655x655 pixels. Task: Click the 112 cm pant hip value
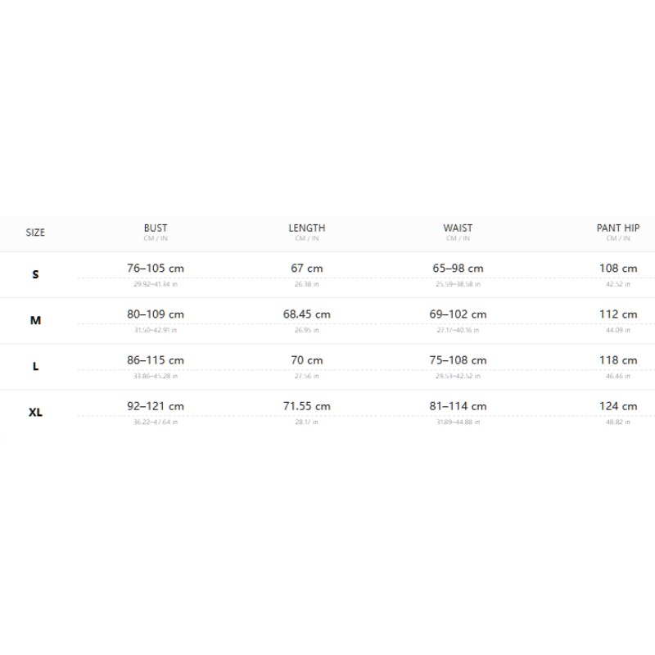tap(618, 314)
